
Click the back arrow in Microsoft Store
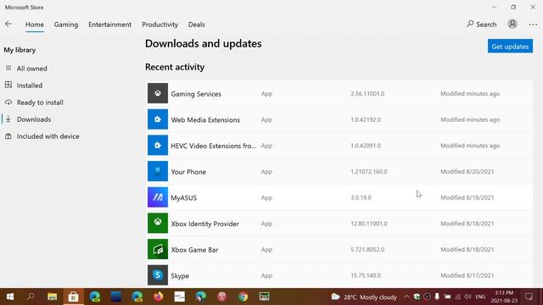tap(8, 24)
